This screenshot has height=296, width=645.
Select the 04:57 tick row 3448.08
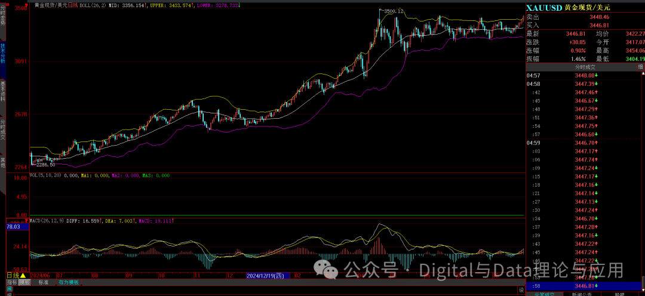[582, 75]
